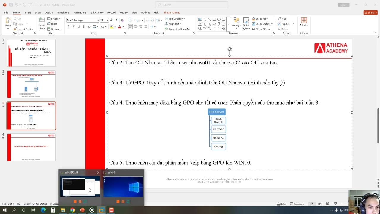
Task: Toggle Strikethrough formatting
Action: (89, 27)
